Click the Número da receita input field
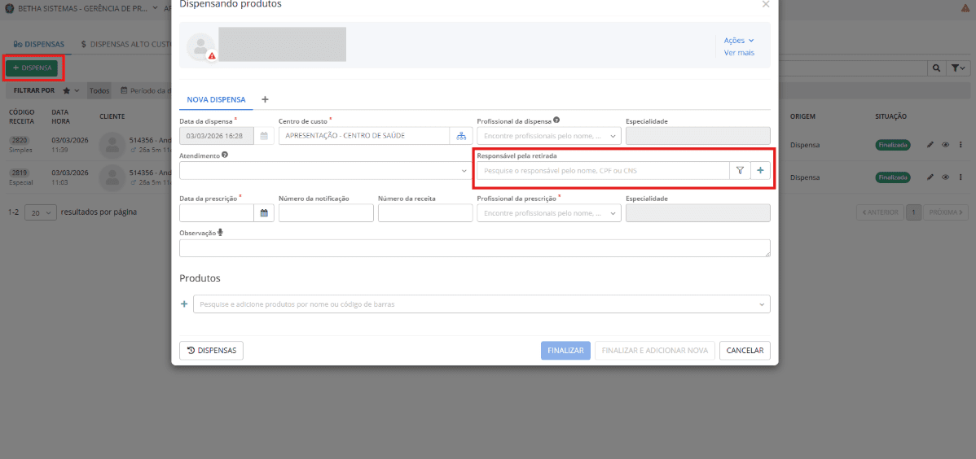Viewport: 976px width, 459px height. 425,213
